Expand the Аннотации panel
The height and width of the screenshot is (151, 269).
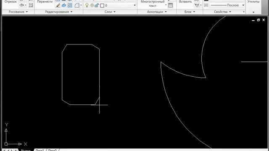(x=157, y=12)
